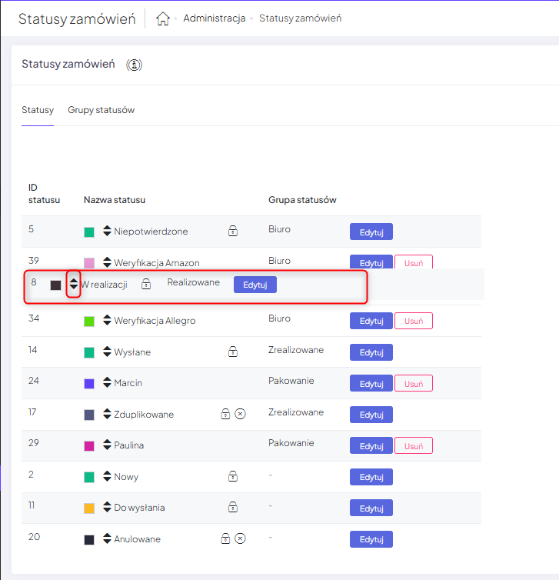Image resolution: width=559 pixels, height=580 pixels.
Task: Click sort handle arrows for W realizacji
Action: (74, 284)
